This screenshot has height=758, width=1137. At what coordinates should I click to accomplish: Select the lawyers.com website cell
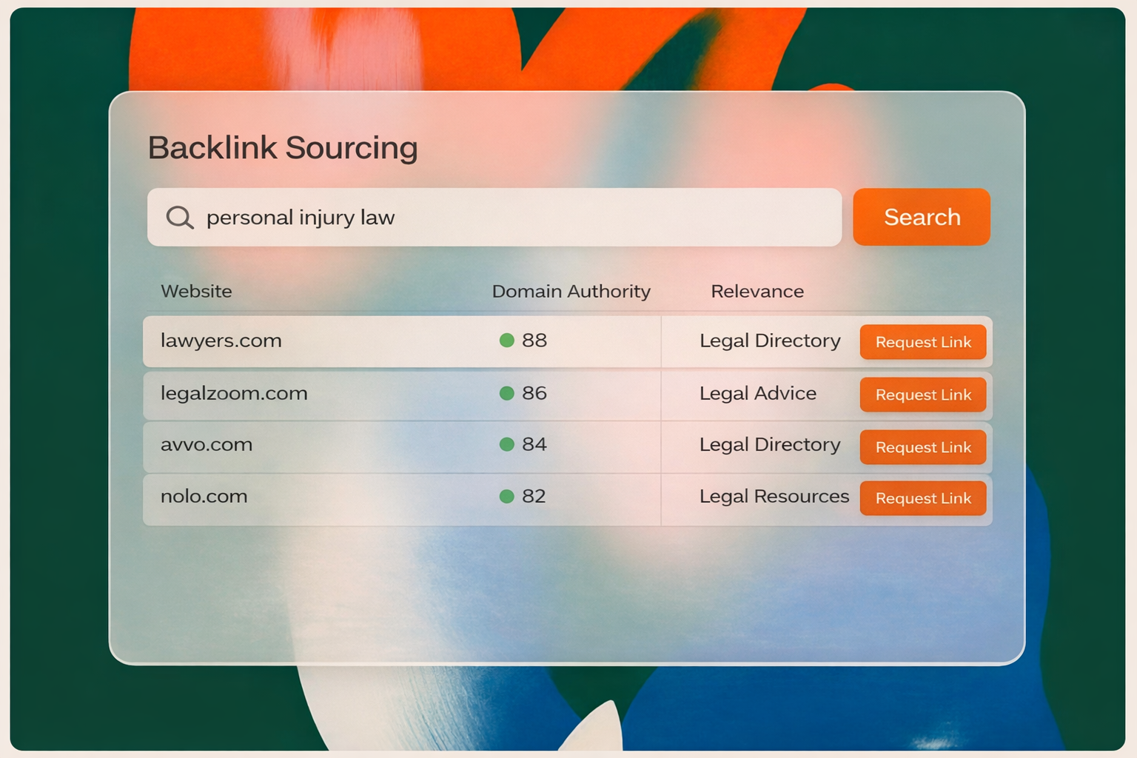pyautogui.click(x=221, y=341)
